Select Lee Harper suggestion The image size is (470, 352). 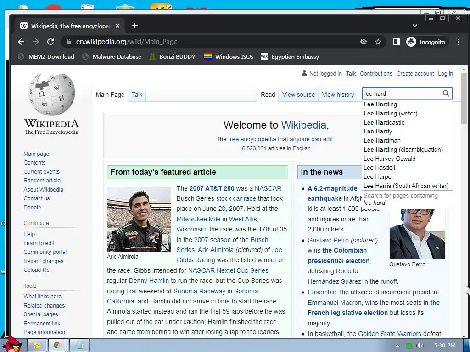click(407, 176)
